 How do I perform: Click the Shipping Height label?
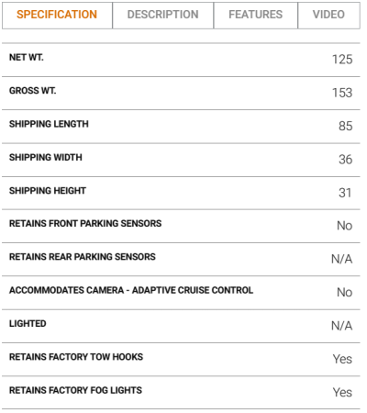[48, 191]
